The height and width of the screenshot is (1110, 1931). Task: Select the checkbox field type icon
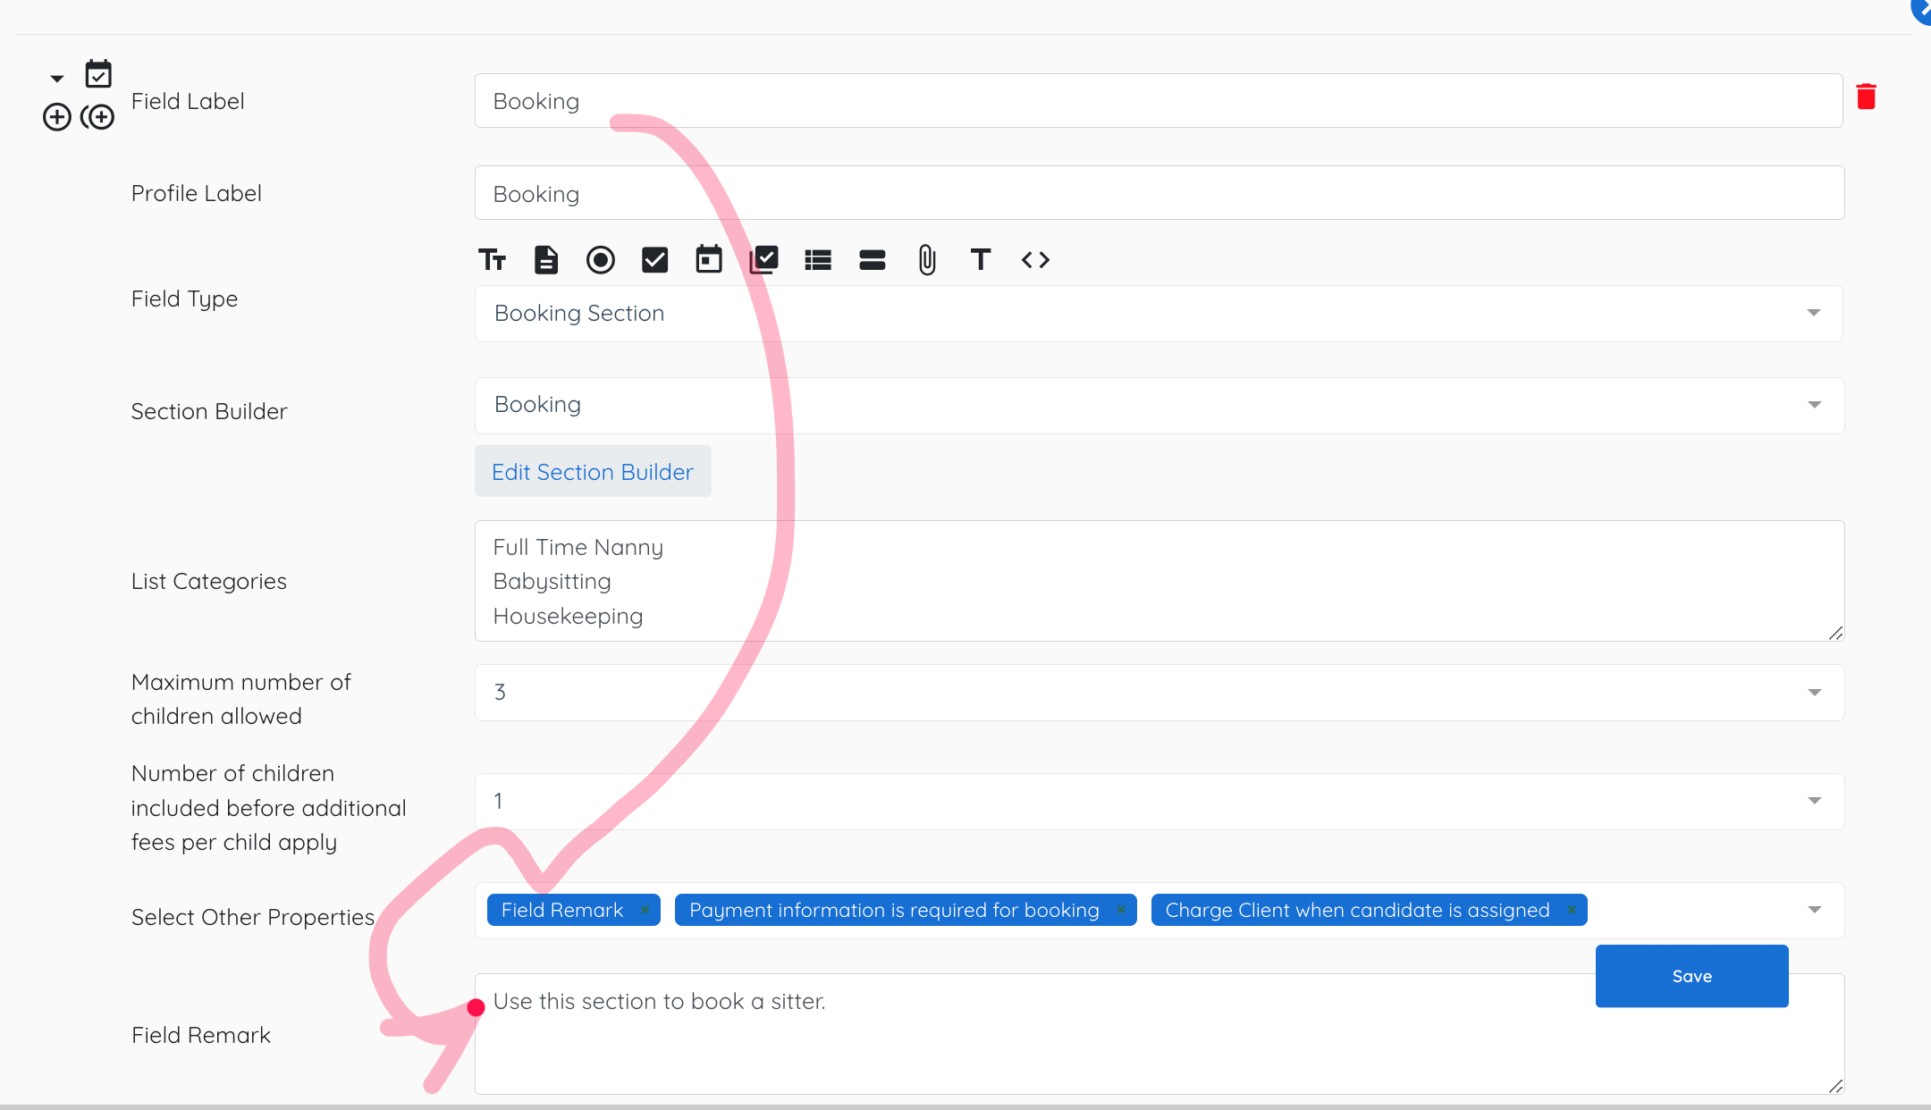[655, 260]
